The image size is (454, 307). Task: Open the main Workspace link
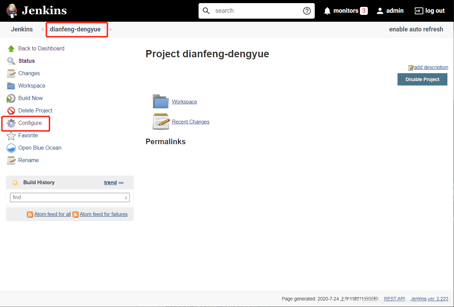[x=184, y=102]
